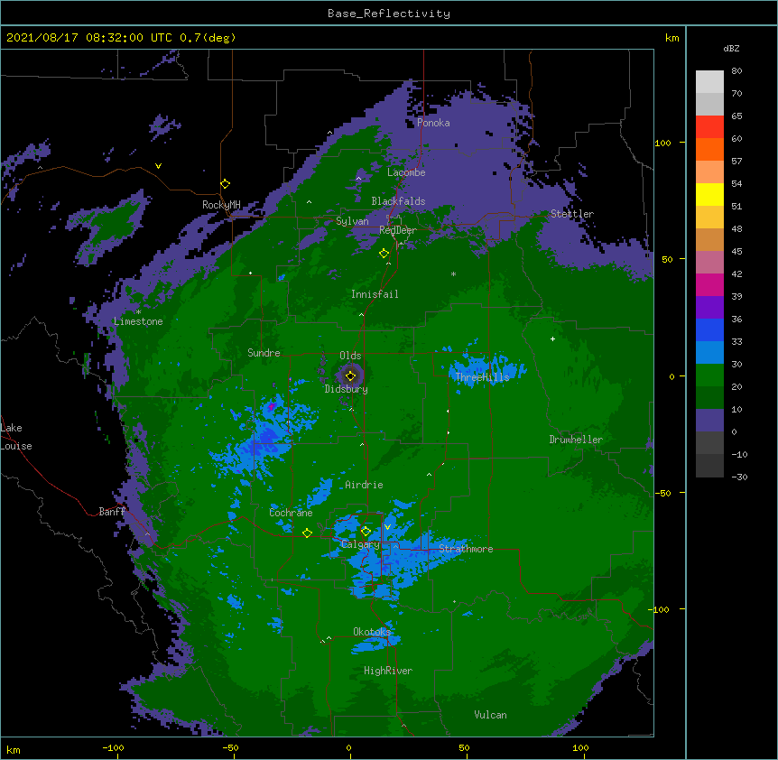
Task: Click the Didsbury town label
Action: (x=347, y=389)
